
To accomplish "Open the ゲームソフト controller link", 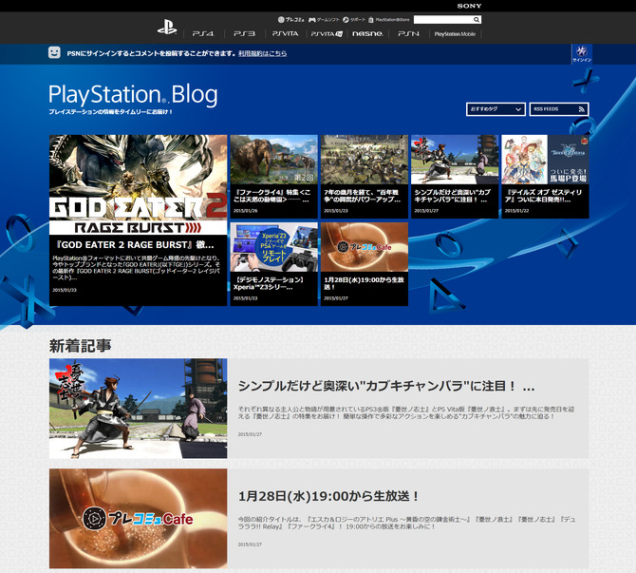I will coord(324,20).
